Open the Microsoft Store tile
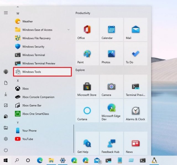Image resolution: width=177 pixels, height=165 pixels. (x=87, y=86)
